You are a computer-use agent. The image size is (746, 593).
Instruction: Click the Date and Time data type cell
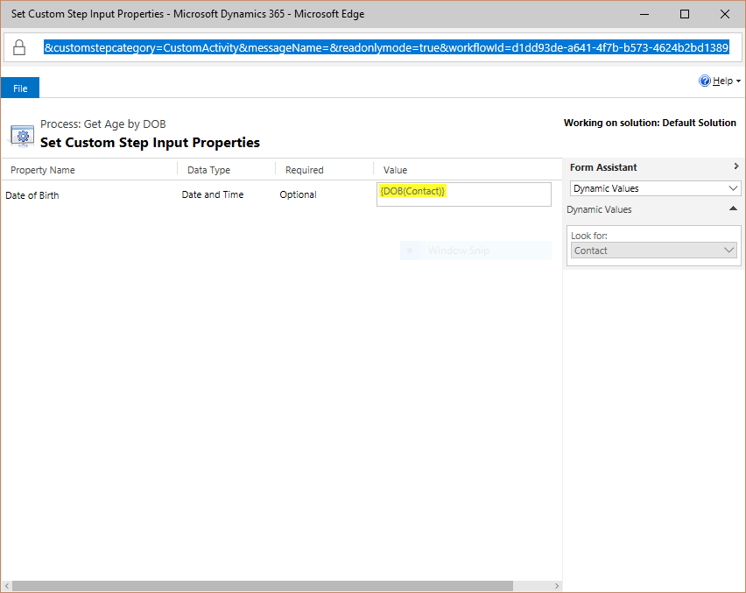213,194
